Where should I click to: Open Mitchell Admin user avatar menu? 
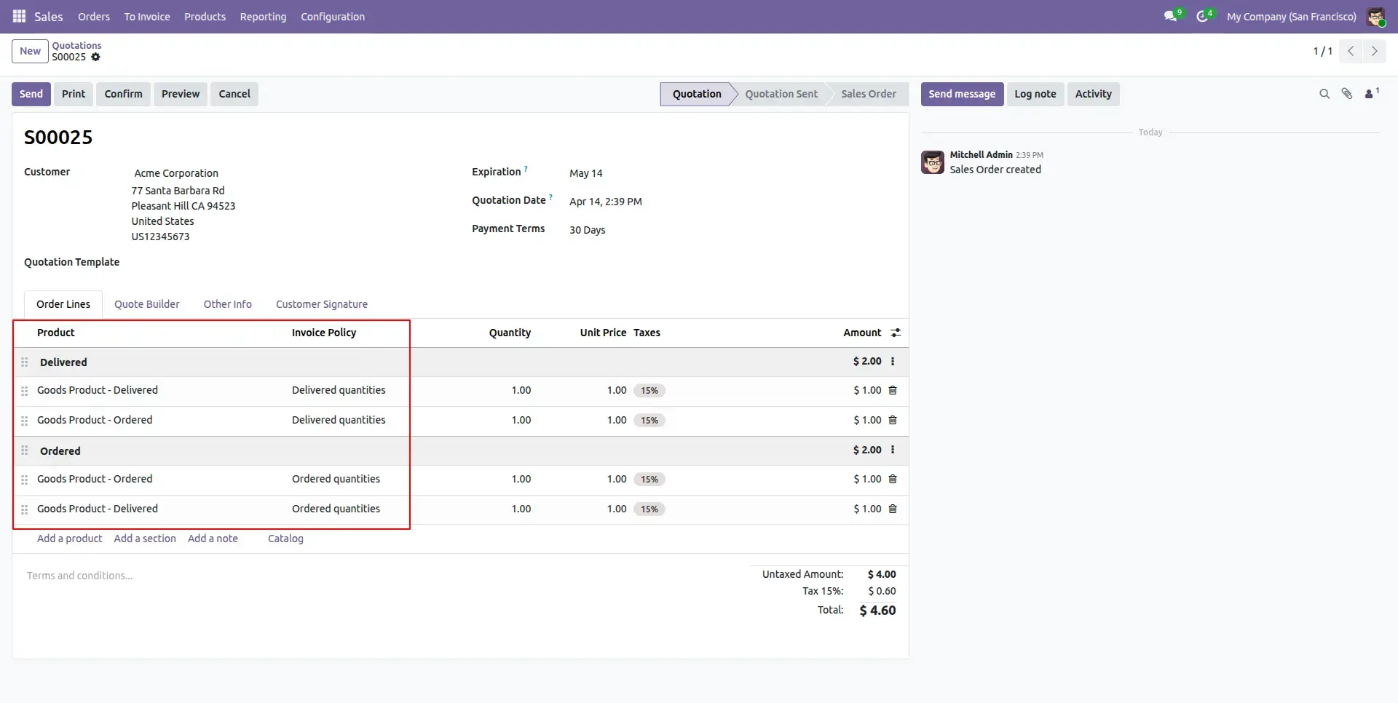click(x=1375, y=16)
